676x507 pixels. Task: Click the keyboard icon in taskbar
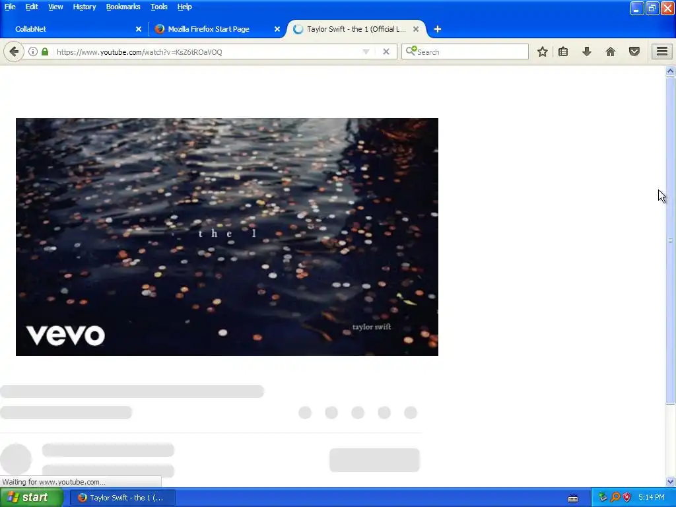[x=573, y=498]
